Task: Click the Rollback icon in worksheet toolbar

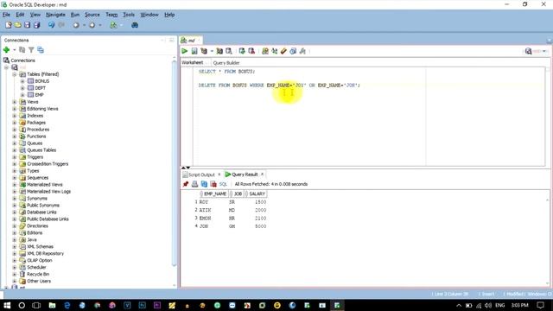Action: (x=251, y=51)
